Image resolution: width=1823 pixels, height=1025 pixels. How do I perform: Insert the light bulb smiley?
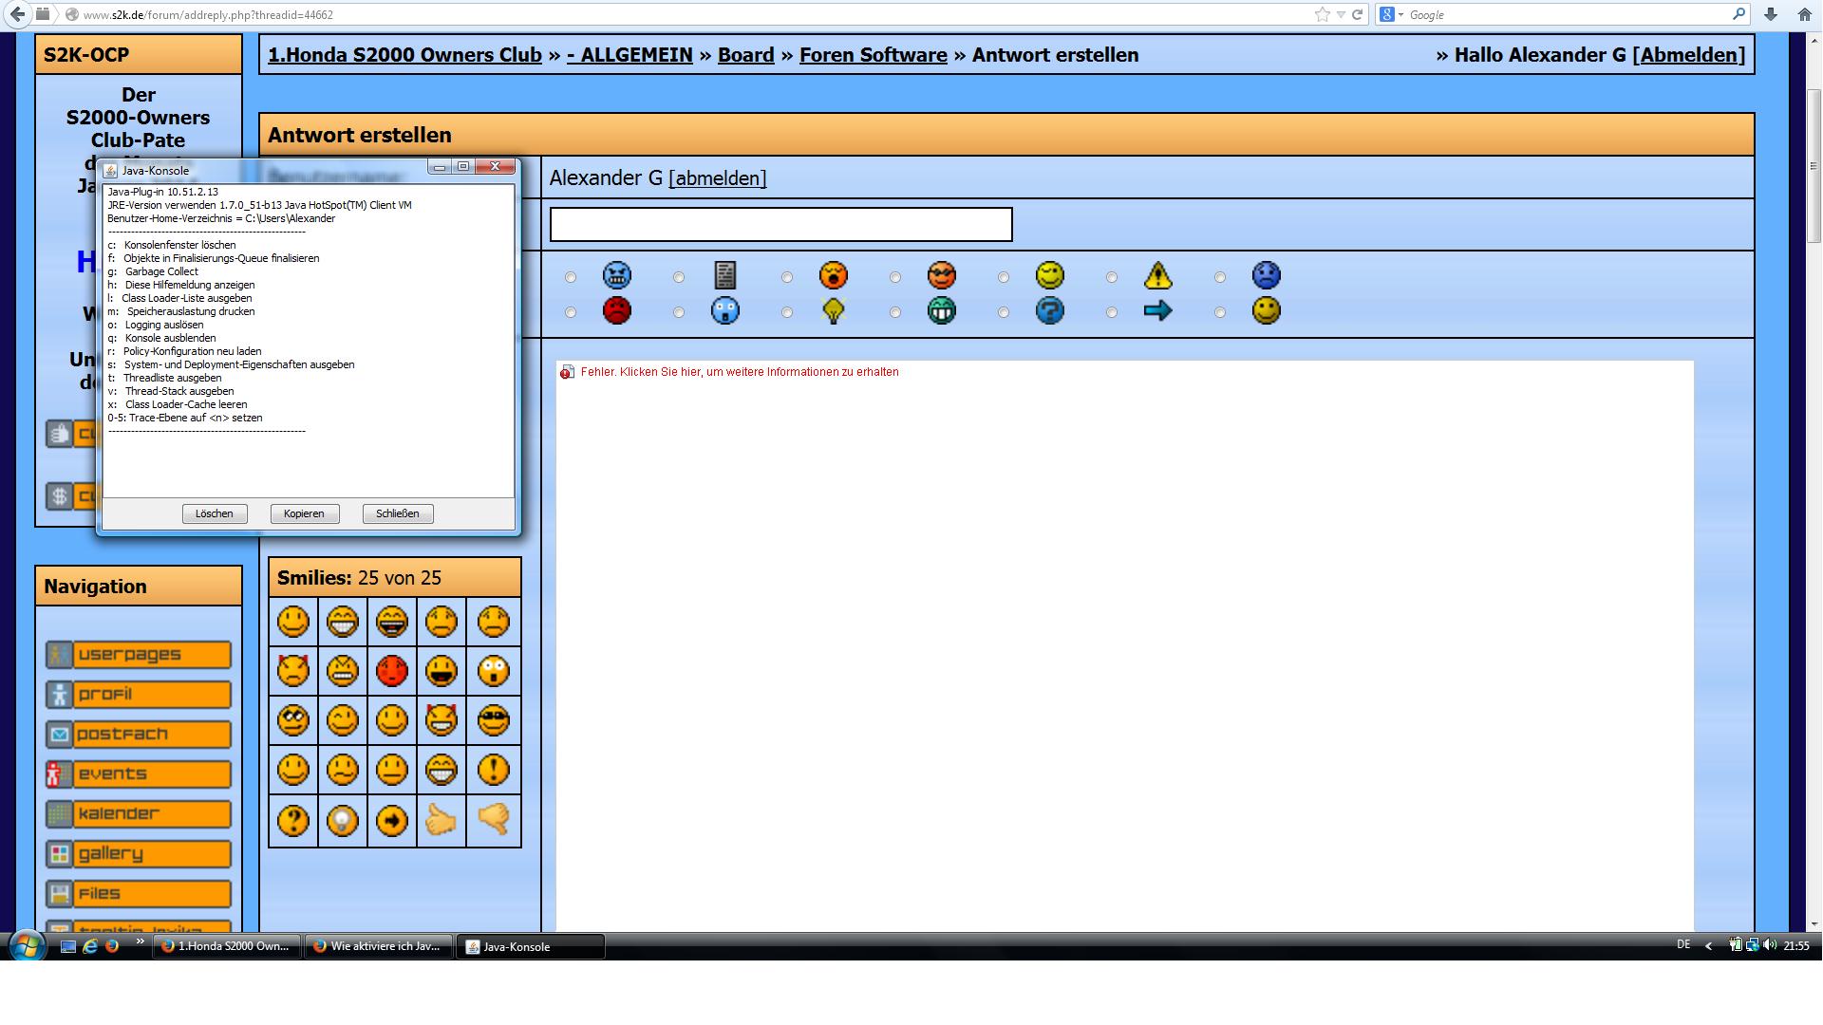[x=343, y=820]
